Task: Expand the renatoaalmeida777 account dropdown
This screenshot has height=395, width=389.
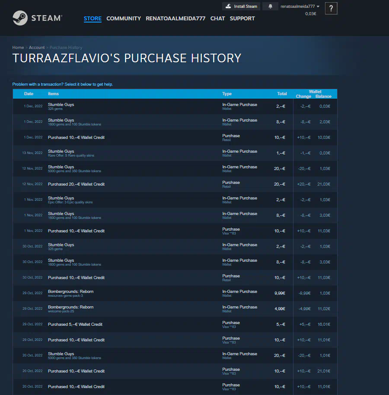Action: tap(300, 6)
